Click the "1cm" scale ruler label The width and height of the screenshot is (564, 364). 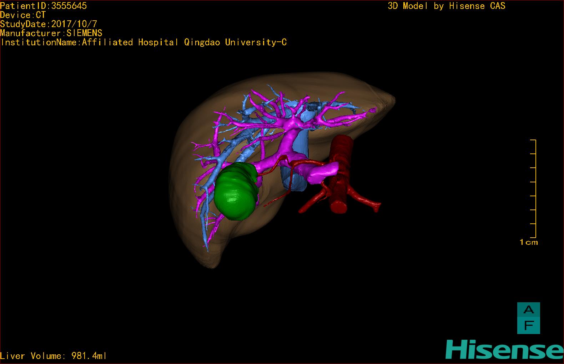click(529, 242)
